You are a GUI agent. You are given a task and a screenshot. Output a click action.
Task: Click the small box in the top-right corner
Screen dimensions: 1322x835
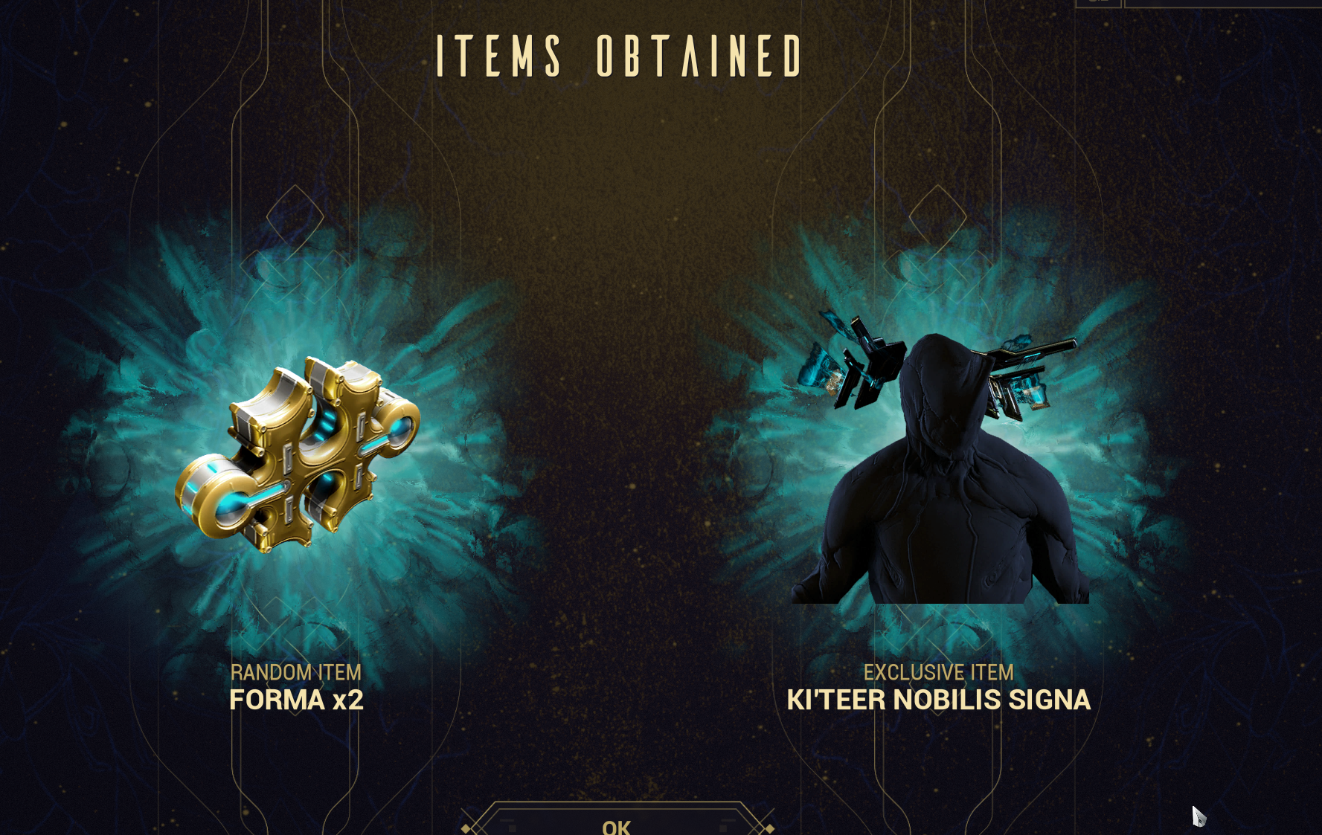(1098, 4)
